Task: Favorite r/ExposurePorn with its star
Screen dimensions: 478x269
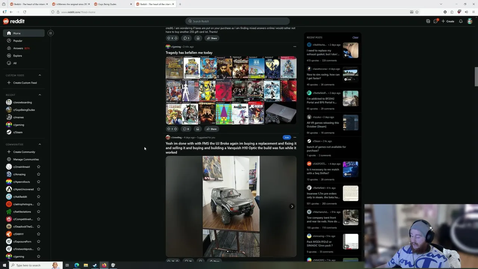Action: coord(38,241)
